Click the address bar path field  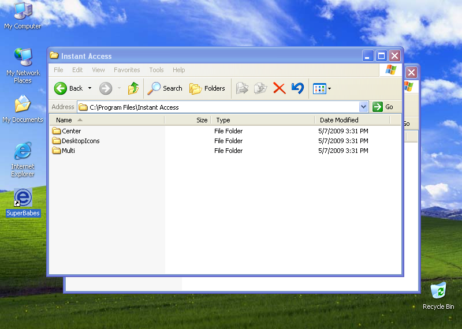tap(218, 107)
